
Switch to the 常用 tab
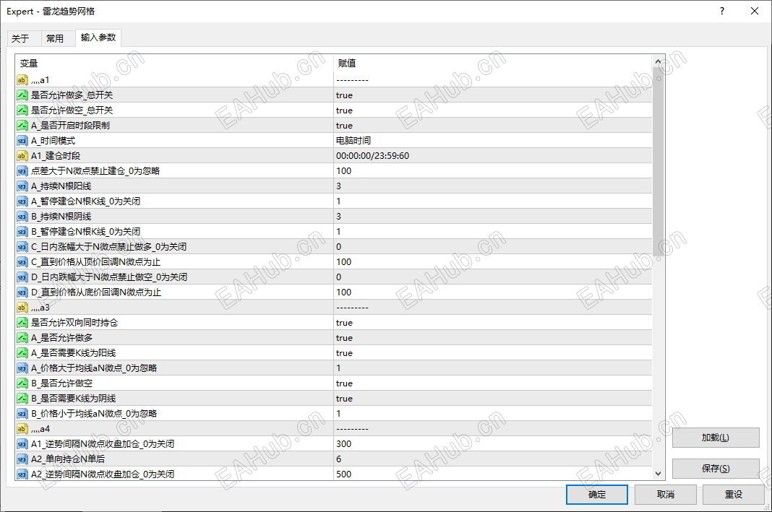click(x=55, y=38)
